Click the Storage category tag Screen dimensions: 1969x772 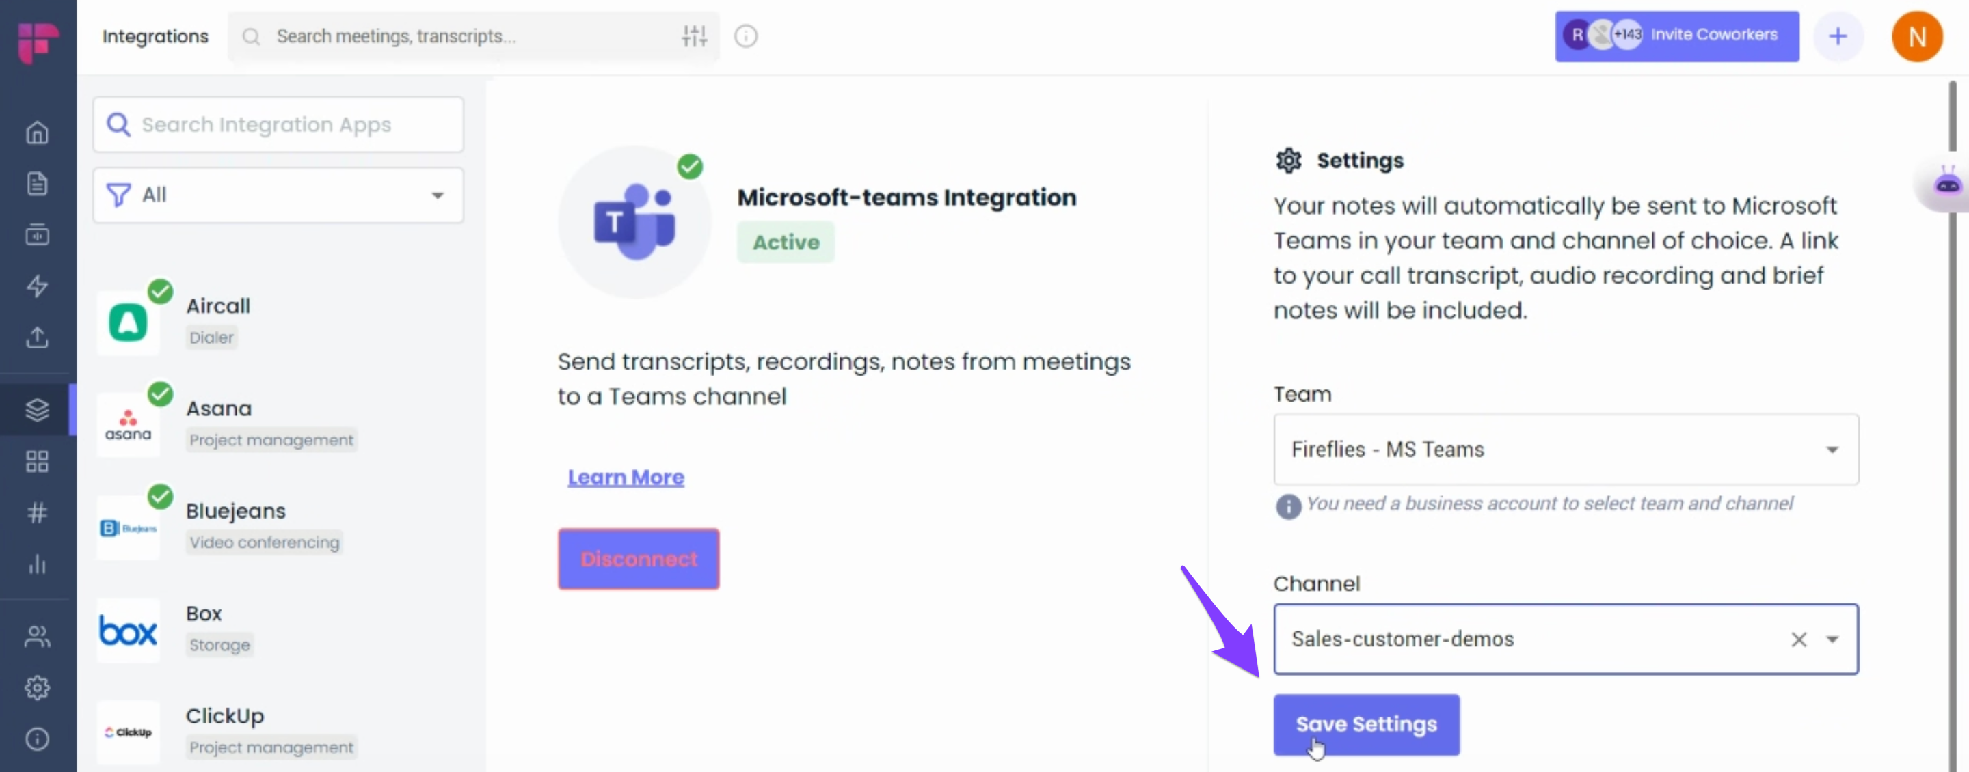pyautogui.click(x=219, y=644)
